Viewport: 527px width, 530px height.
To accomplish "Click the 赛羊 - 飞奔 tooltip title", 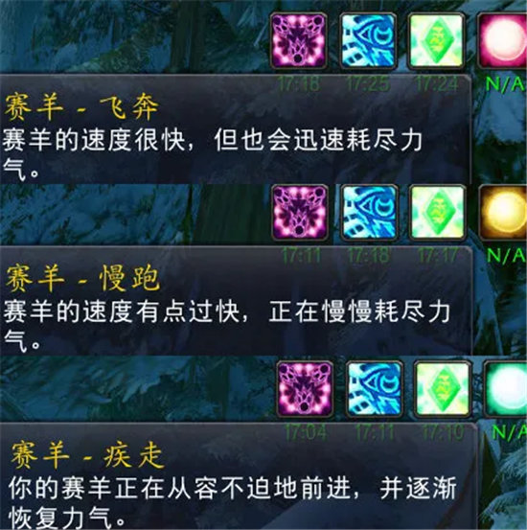I will coord(81,106).
